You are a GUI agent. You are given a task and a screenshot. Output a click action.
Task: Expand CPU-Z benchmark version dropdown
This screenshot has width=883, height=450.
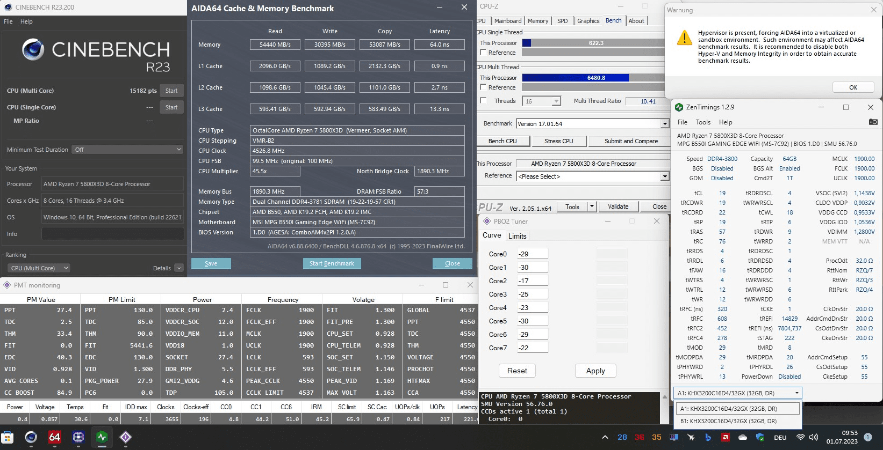[x=664, y=124]
